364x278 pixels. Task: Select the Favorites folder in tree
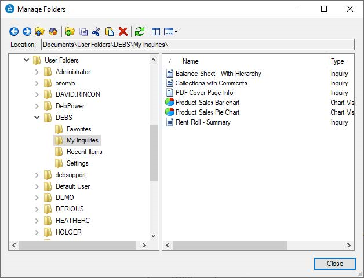click(78, 129)
